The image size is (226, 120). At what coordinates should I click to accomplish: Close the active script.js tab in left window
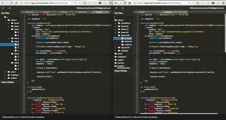point(107,12)
